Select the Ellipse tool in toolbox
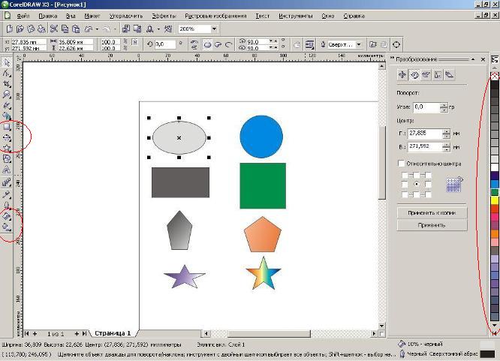This screenshot has width=500, height=361. [6, 138]
